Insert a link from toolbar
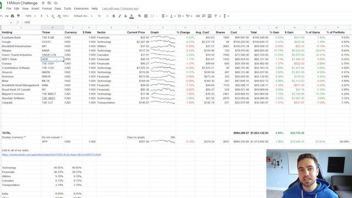Viewport: 352px width, 198px height. pyautogui.click(x=198, y=16)
